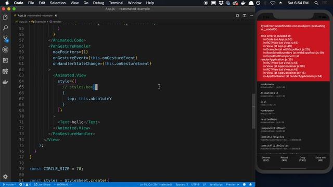Viewport: 333px width, 187px height.
Task: Click the PanGestureHandler opening tag on line 58
Action: click(x=69, y=46)
